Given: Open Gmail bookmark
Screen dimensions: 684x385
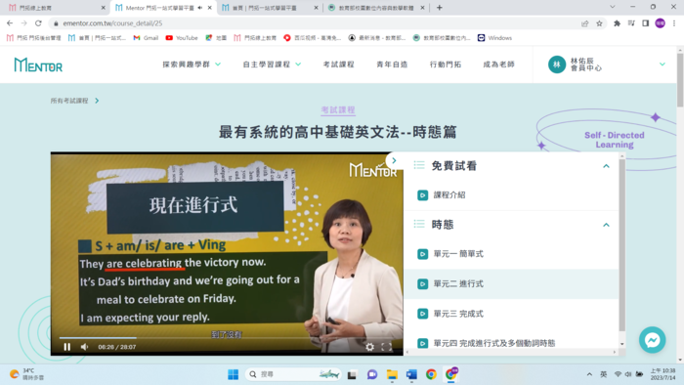Looking at the screenshot, I should (146, 38).
